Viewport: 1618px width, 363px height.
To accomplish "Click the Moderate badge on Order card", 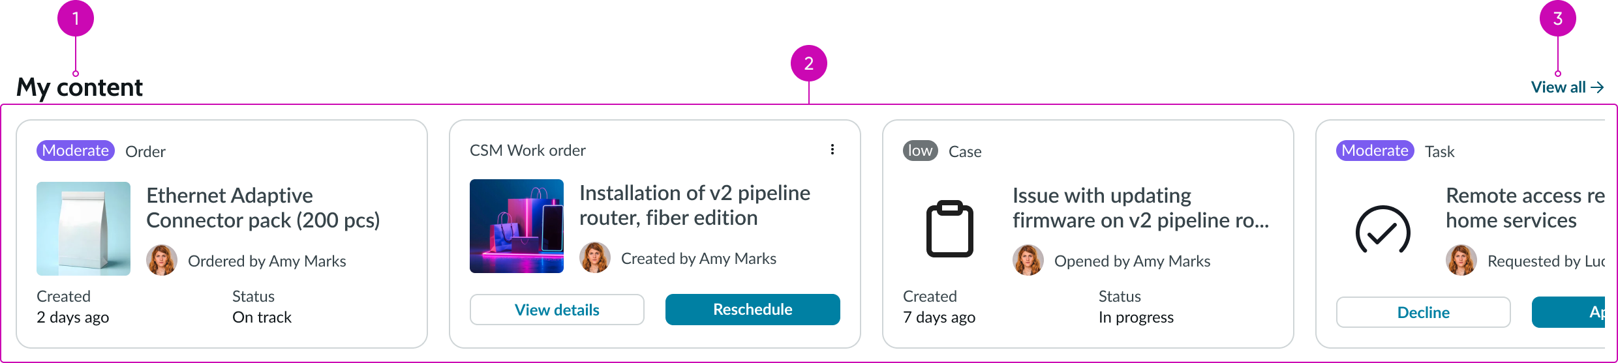I will pos(76,151).
